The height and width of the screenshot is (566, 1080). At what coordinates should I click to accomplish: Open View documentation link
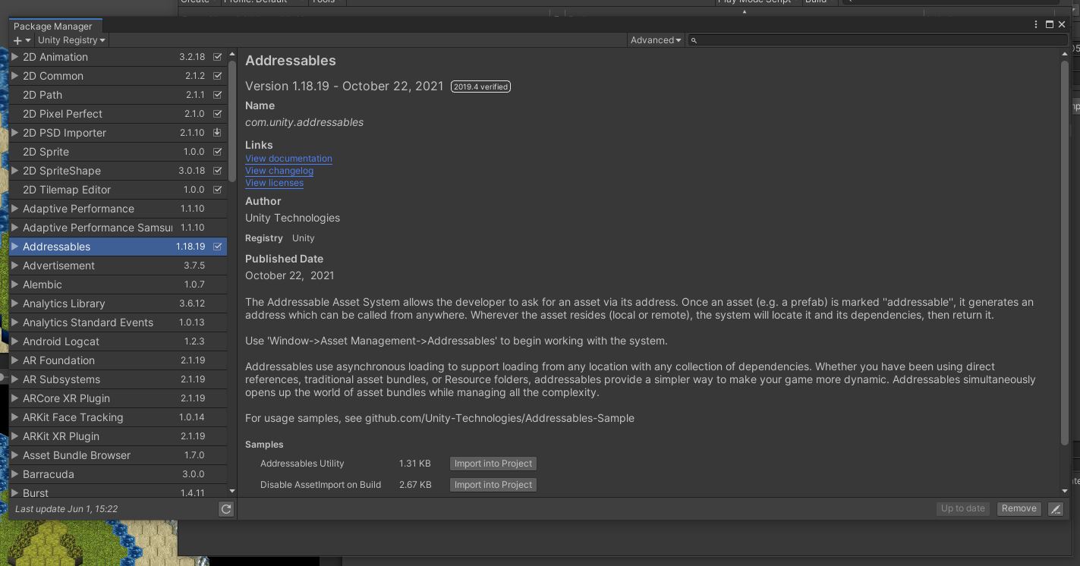pyautogui.click(x=288, y=159)
